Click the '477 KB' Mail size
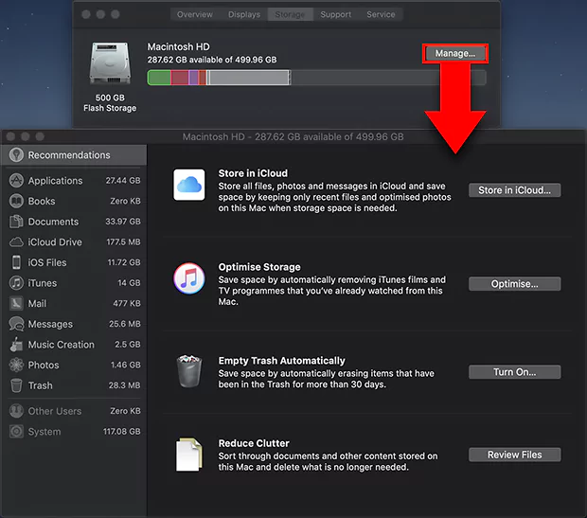The image size is (587, 518). [x=127, y=303]
